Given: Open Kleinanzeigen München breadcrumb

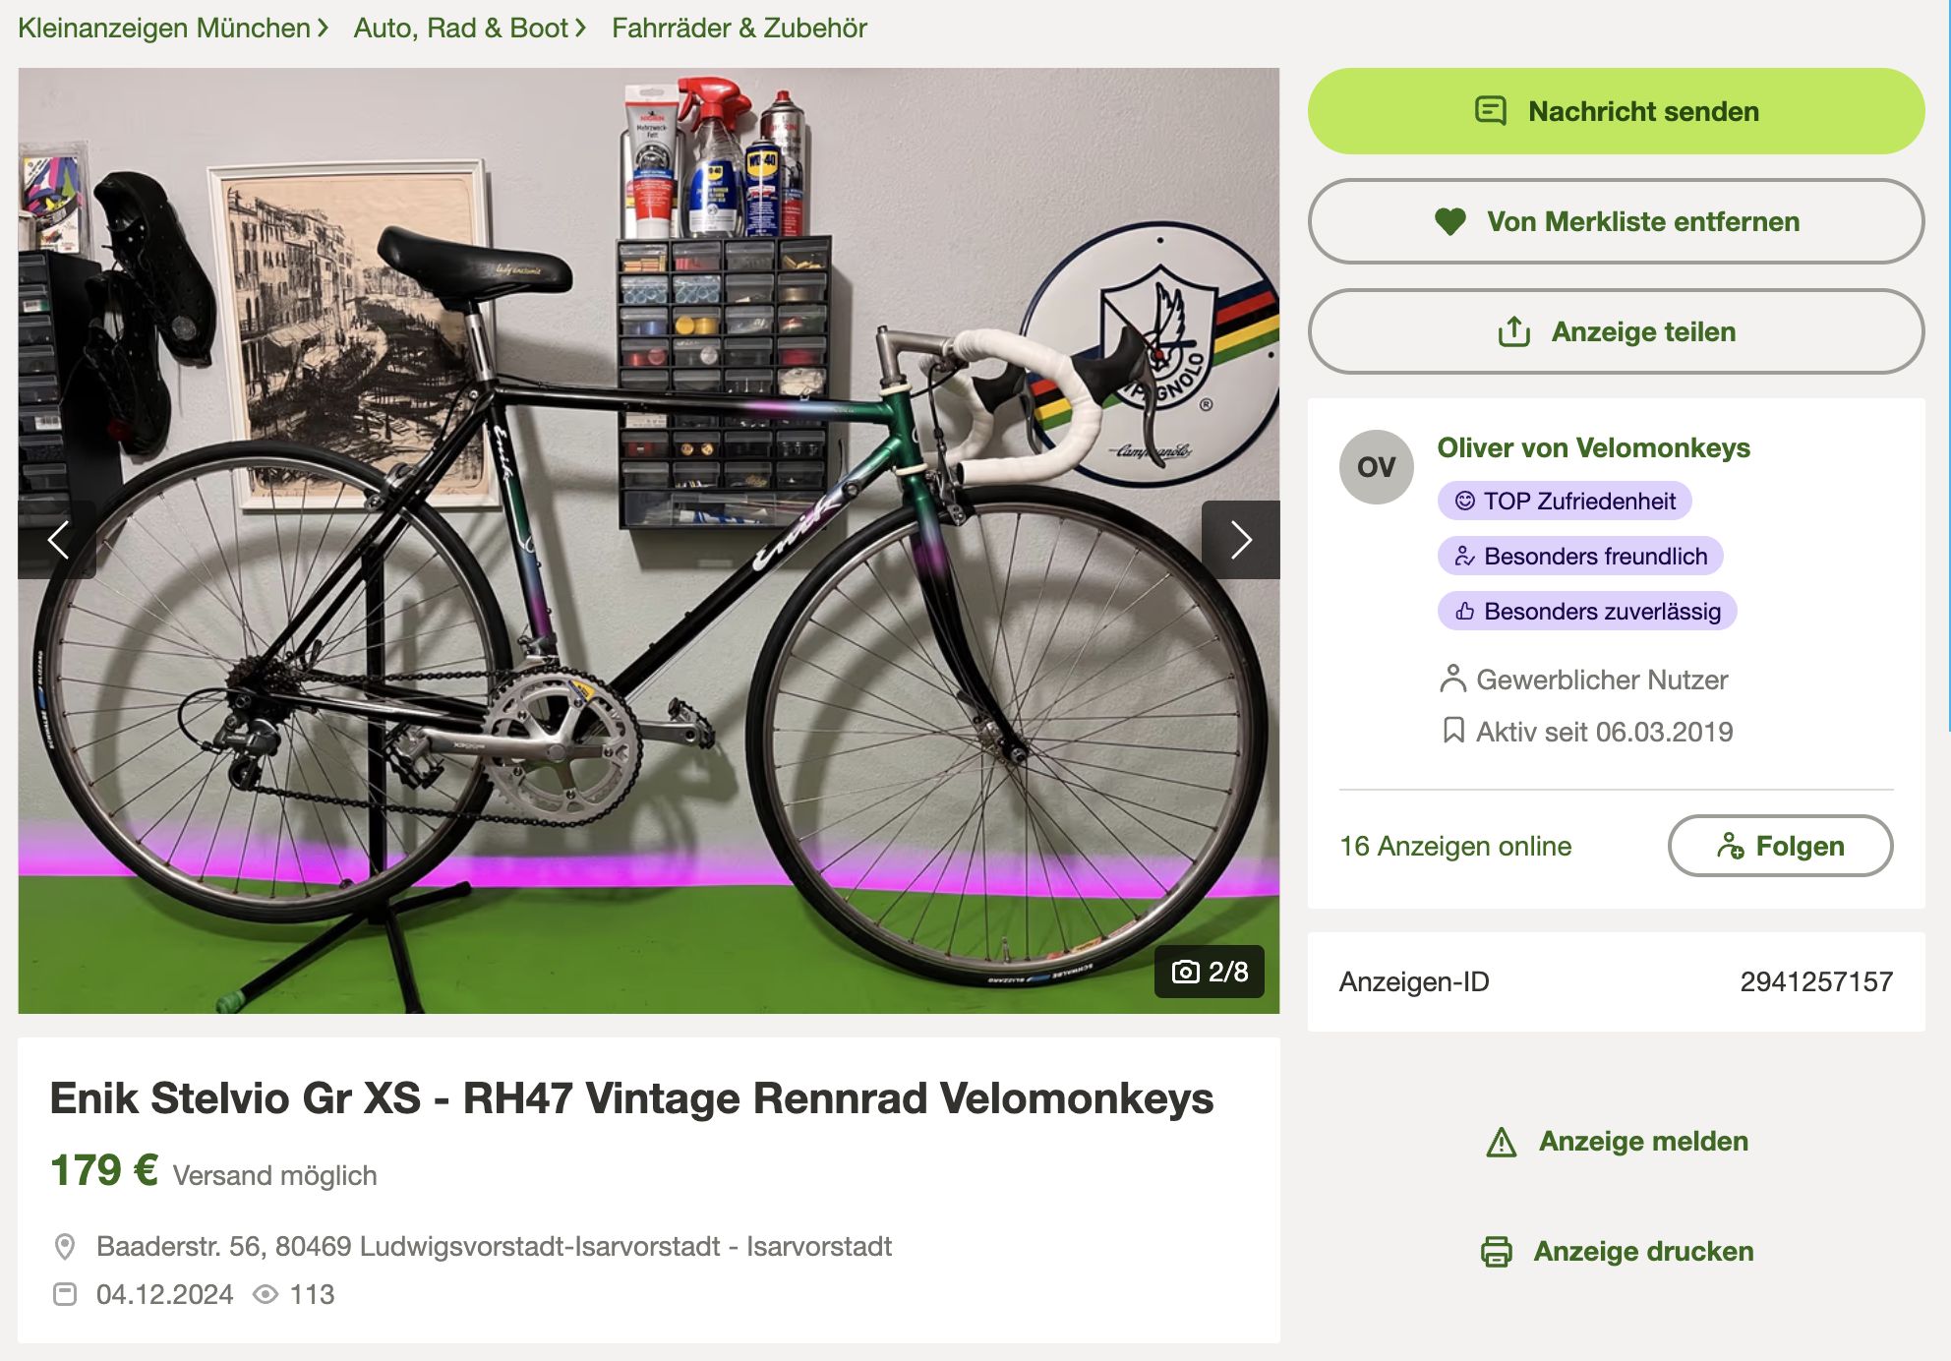Looking at the screenshot, I should pos(164,28).
